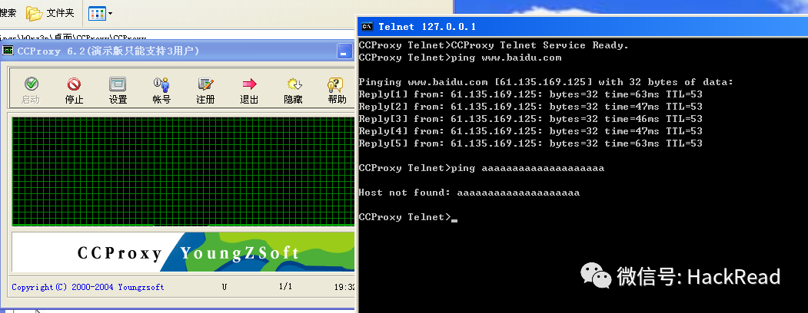This screenshot has width=808, height=313.
Task: Click the Explorer Search (搜索) button
Action: point(8,13)
